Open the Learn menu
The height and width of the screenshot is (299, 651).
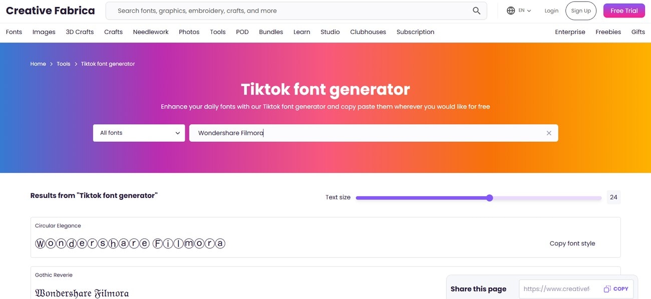(302, 32)
